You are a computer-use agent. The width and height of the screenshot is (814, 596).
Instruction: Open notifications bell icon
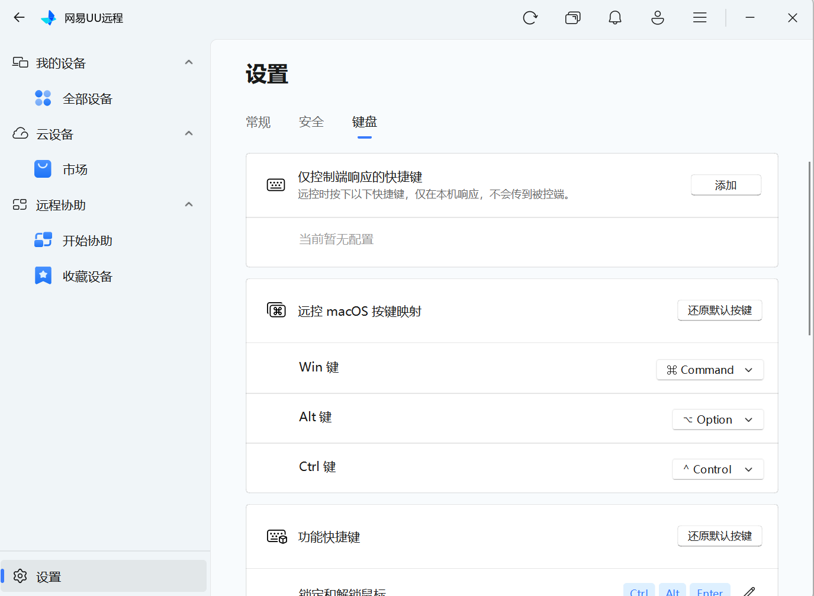pyautogui.click(x=615, y=18)
